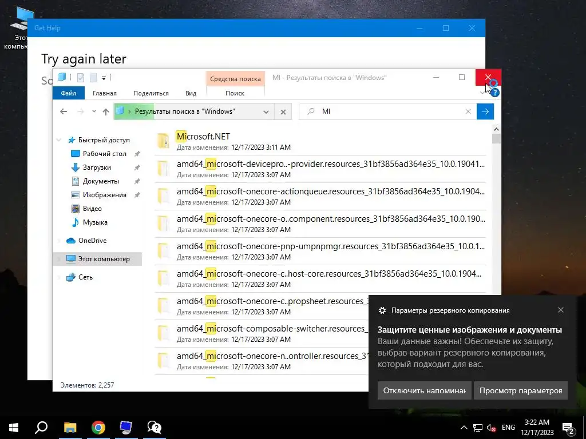Screen dimensions: 586x439
Task: Expand address bar history dropdown
Action: point(266,111)
